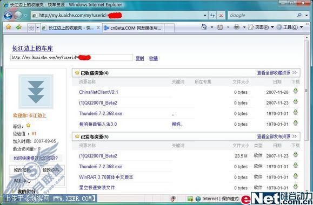Open (1)QQ2007II_Beta2 in 已发布资源 list
The width and height of the screenshot is (313, 205).
pyautogui.click(x=98, y=156)
